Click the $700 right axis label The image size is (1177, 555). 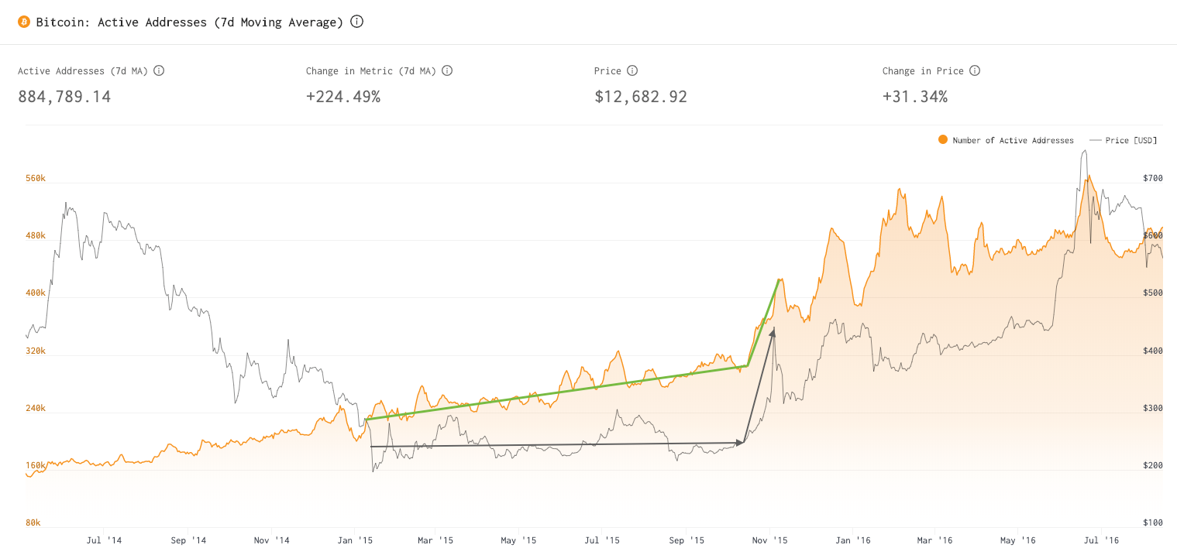pos(1153,178)
